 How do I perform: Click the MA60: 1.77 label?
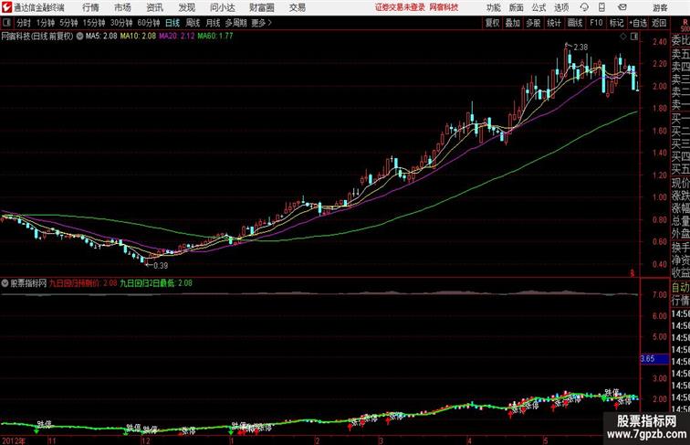click(x=215, y=37)
